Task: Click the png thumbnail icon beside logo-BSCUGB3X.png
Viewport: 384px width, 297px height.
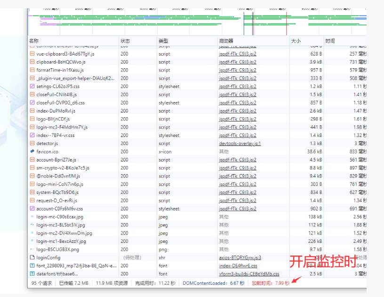Action: click(32, 249)
